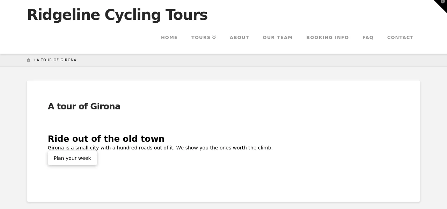Select the 'A TOUR OF GIRONA' breadcrumb
447x209 pixels.
[x=57, y=60]
